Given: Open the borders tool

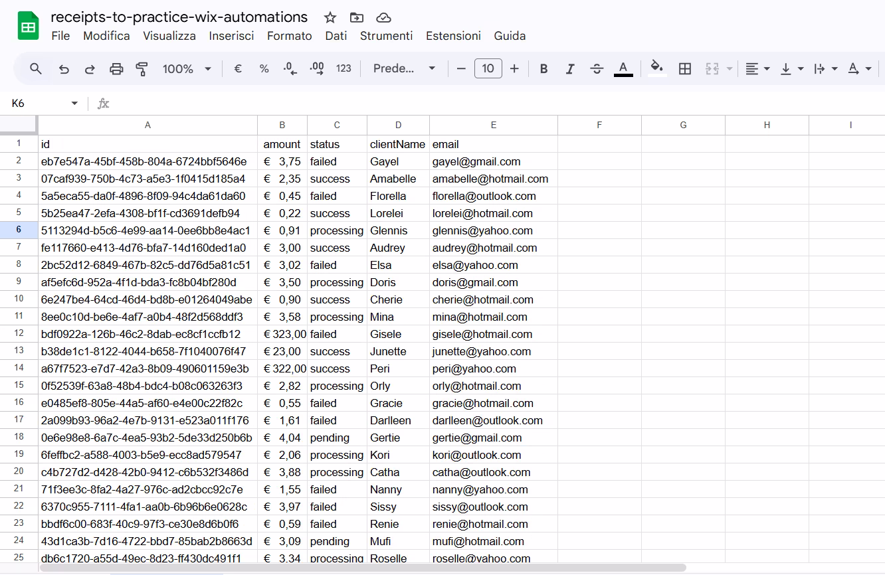Looking at the screenshot, I should tap(685, 68).
